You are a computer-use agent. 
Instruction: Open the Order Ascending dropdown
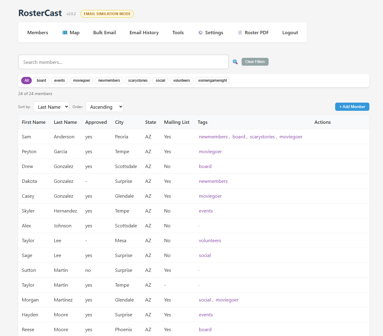[x=104, y=107]
